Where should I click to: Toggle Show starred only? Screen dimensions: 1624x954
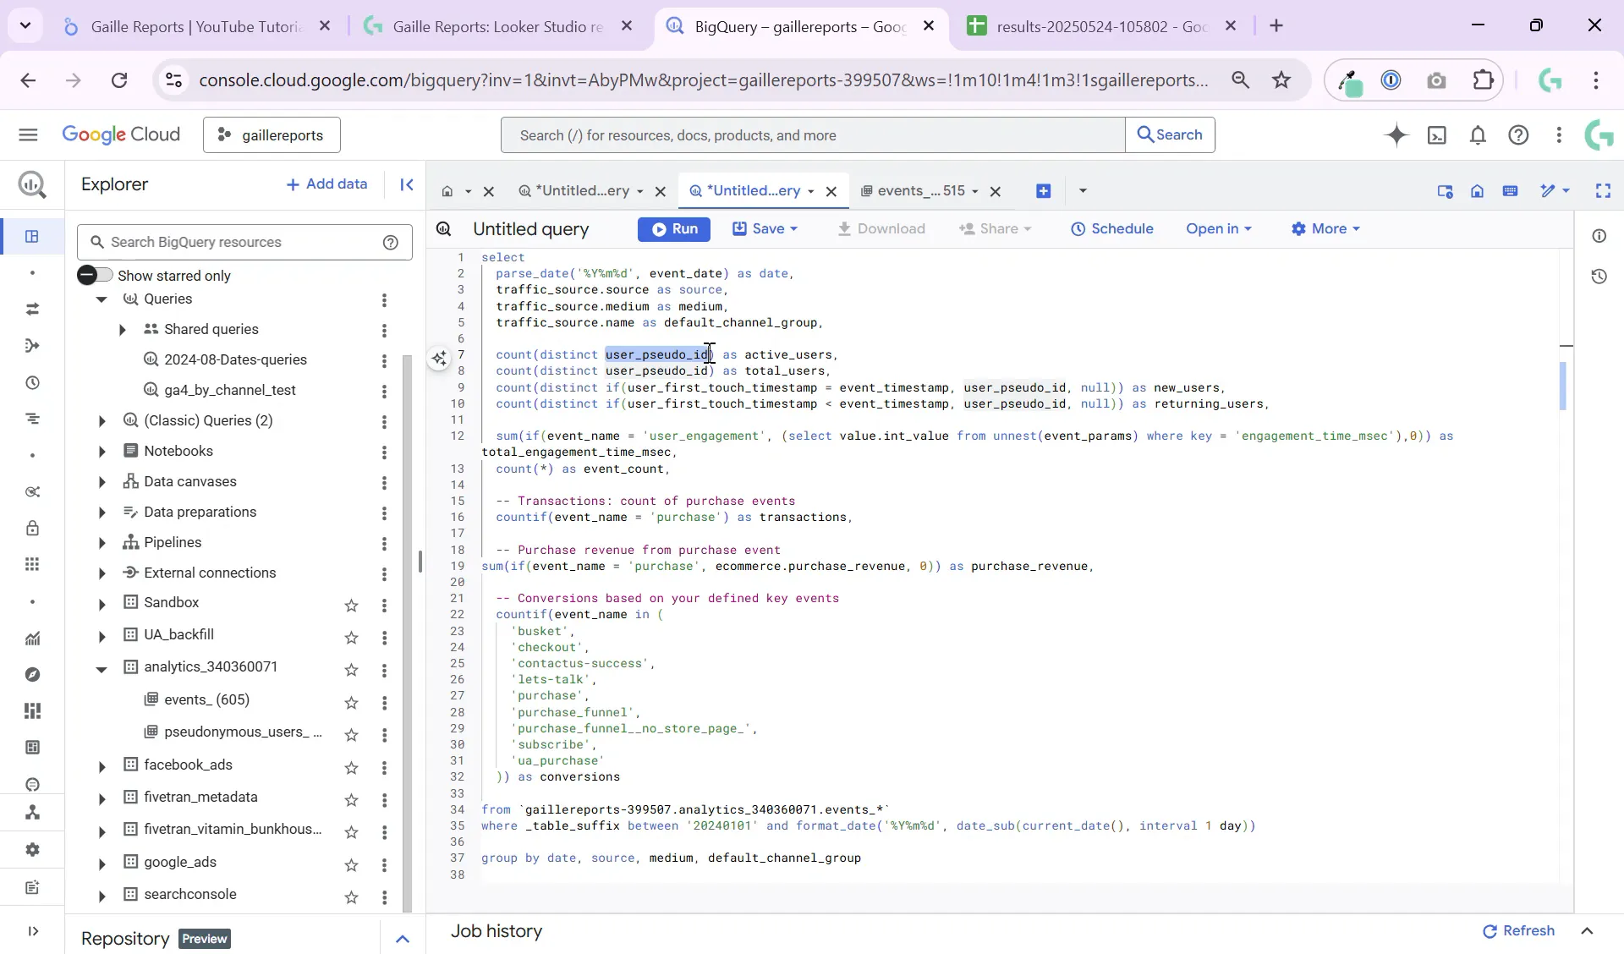click(x=95, y=275)
